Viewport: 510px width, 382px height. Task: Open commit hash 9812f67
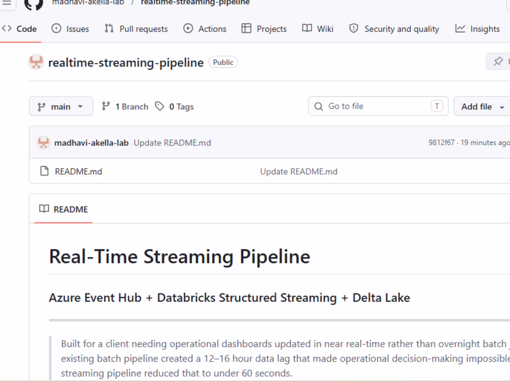point(441,143)
